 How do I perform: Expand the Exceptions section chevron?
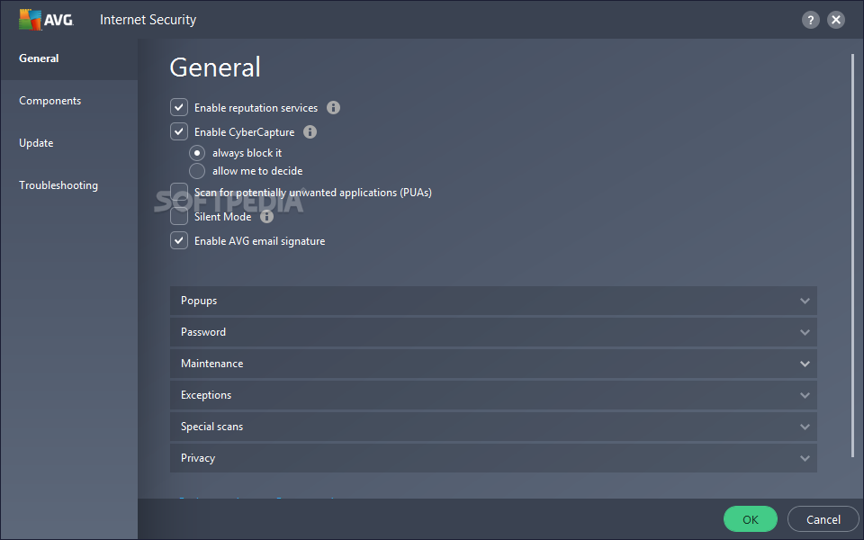tap(805, 395)
